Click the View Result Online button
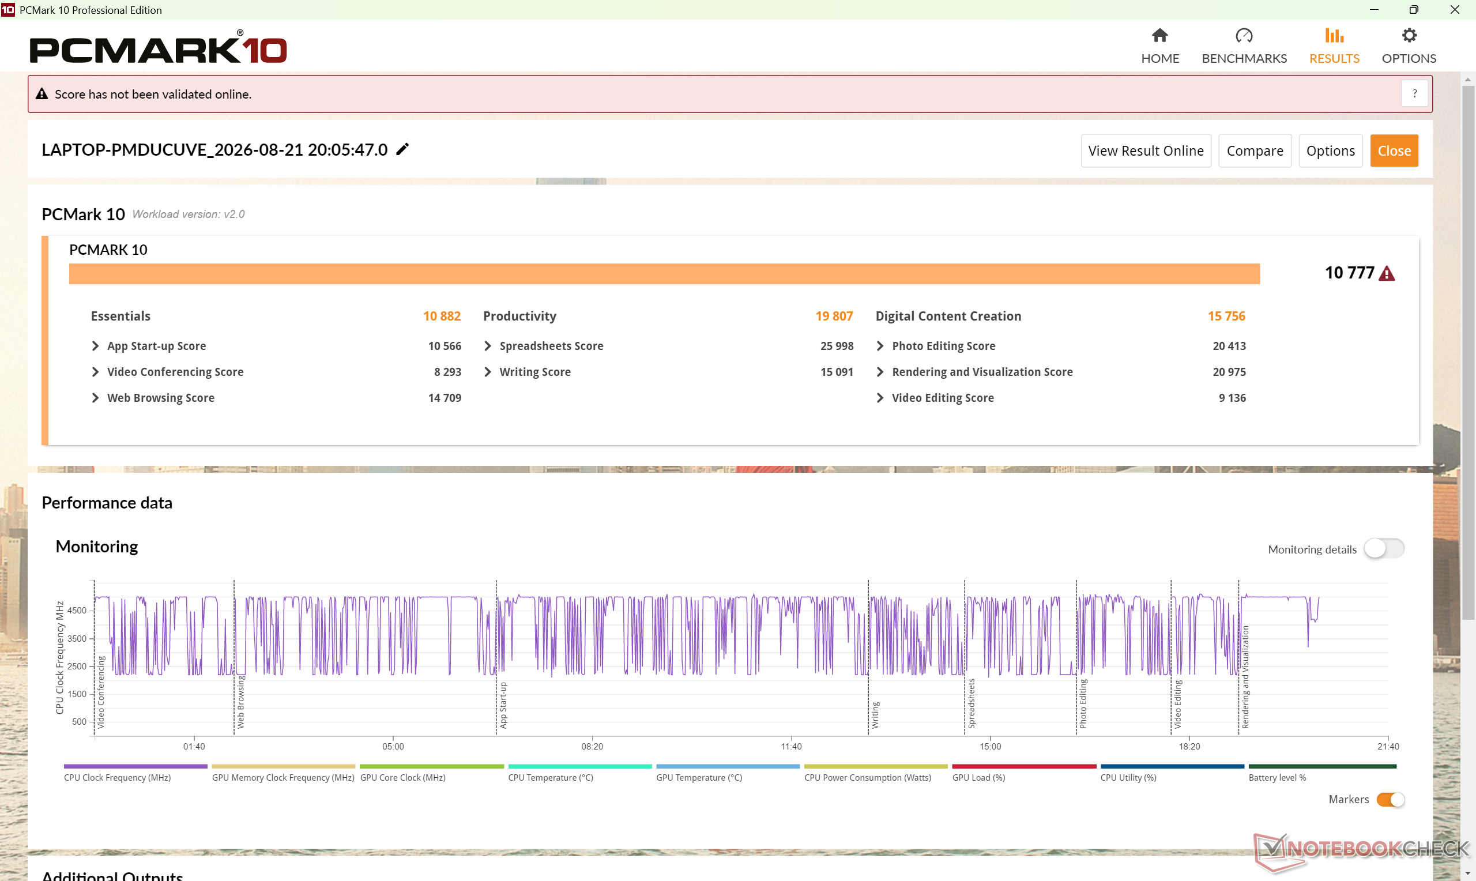Screen dimensions: 1476x881 pyautogui.click(x=1146, y=151)
